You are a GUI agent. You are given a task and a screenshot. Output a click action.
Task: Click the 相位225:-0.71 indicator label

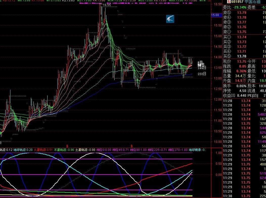[157, 150]
